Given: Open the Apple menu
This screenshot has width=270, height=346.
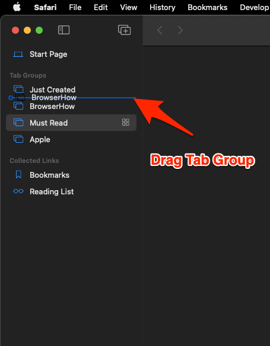Looking at the screenshot, I should click(17, 7).
